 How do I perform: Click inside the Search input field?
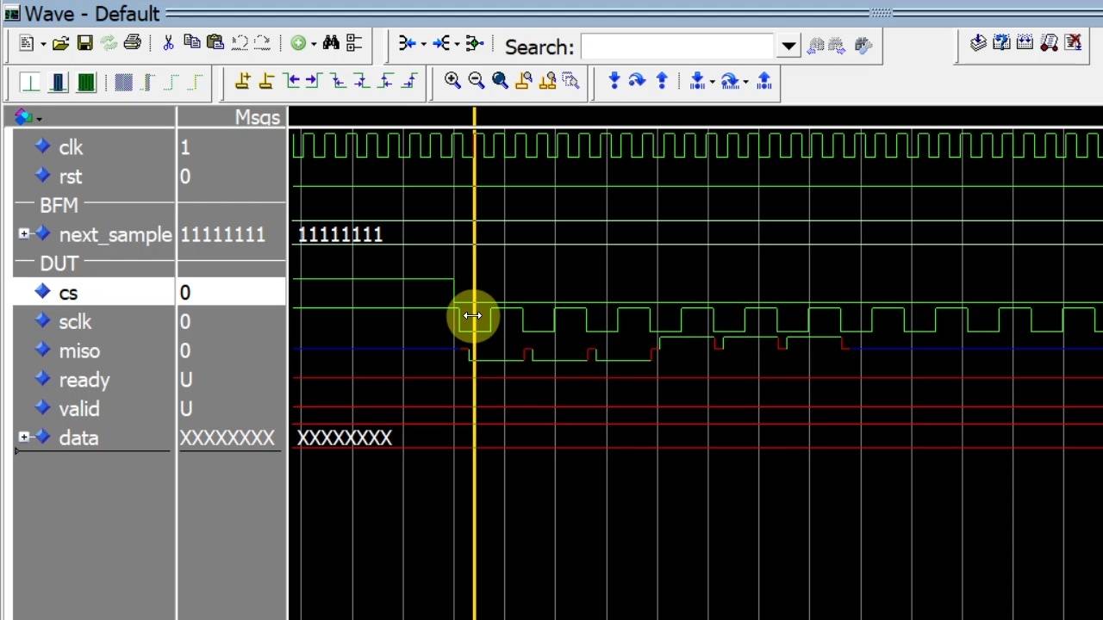676,46
